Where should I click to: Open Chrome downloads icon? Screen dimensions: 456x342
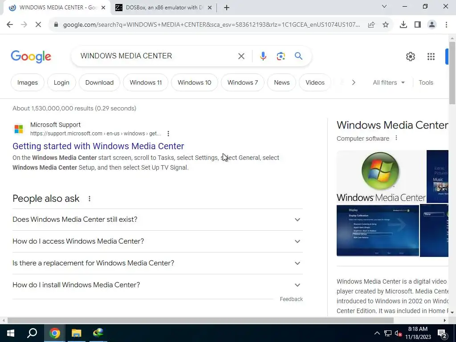click(x=403, y=25)
